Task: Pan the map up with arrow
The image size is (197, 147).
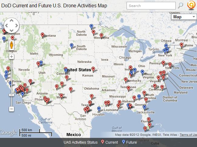Action: click(12, 20)
